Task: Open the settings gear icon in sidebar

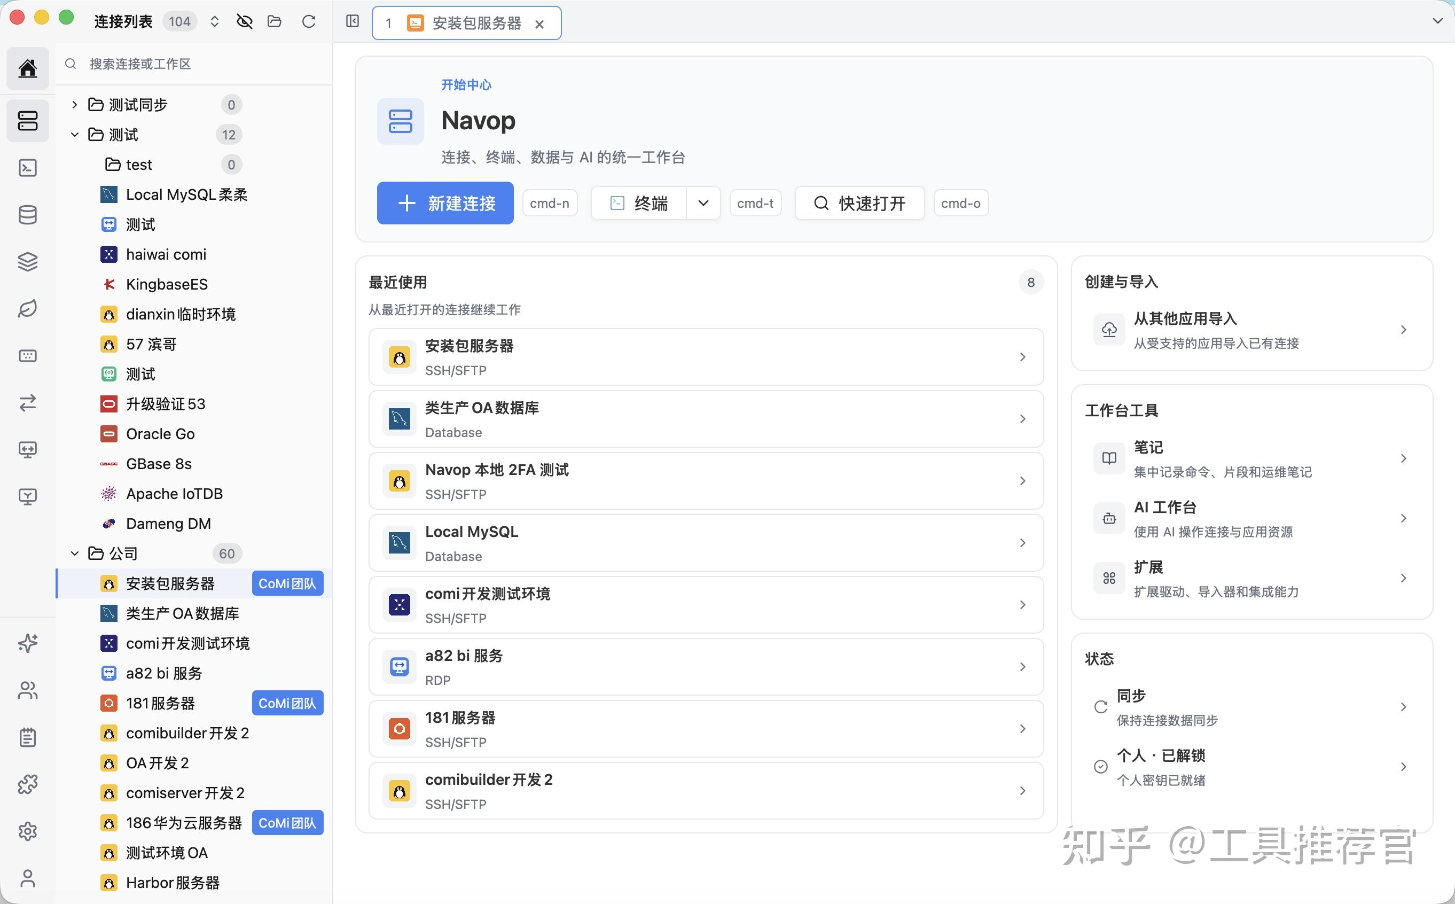Action: coord(27,831)
